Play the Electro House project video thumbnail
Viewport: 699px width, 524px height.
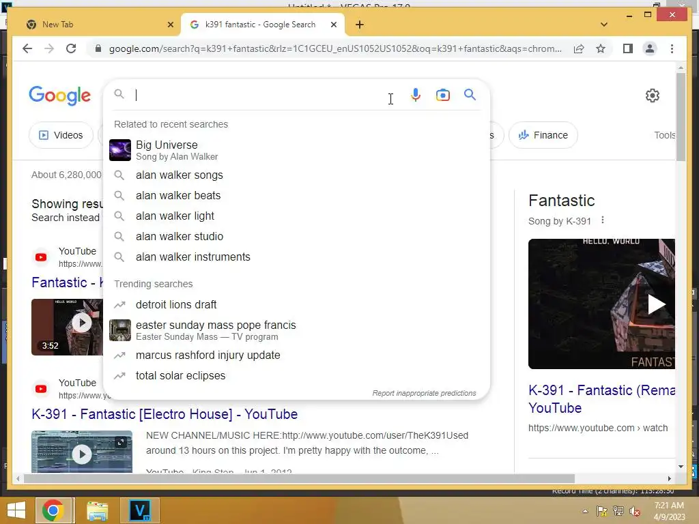pyautogui.click(x=82, y=452)
